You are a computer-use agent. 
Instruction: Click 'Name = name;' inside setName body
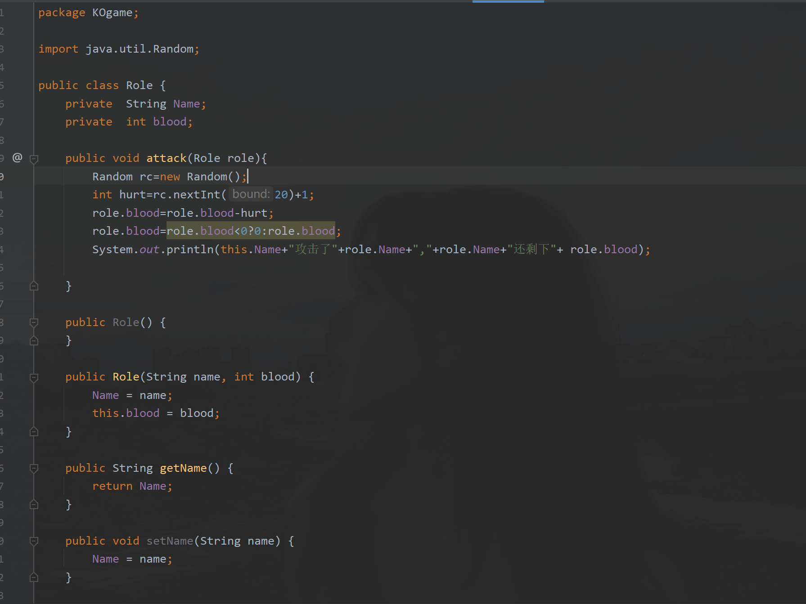(x=132, y=559)
